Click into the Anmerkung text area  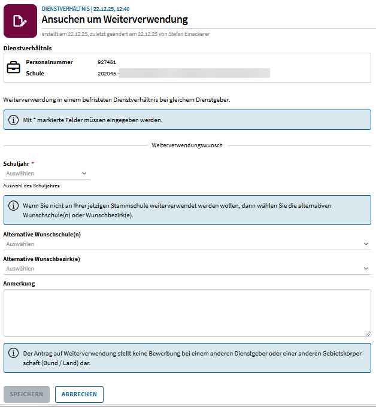pos(187,313)
